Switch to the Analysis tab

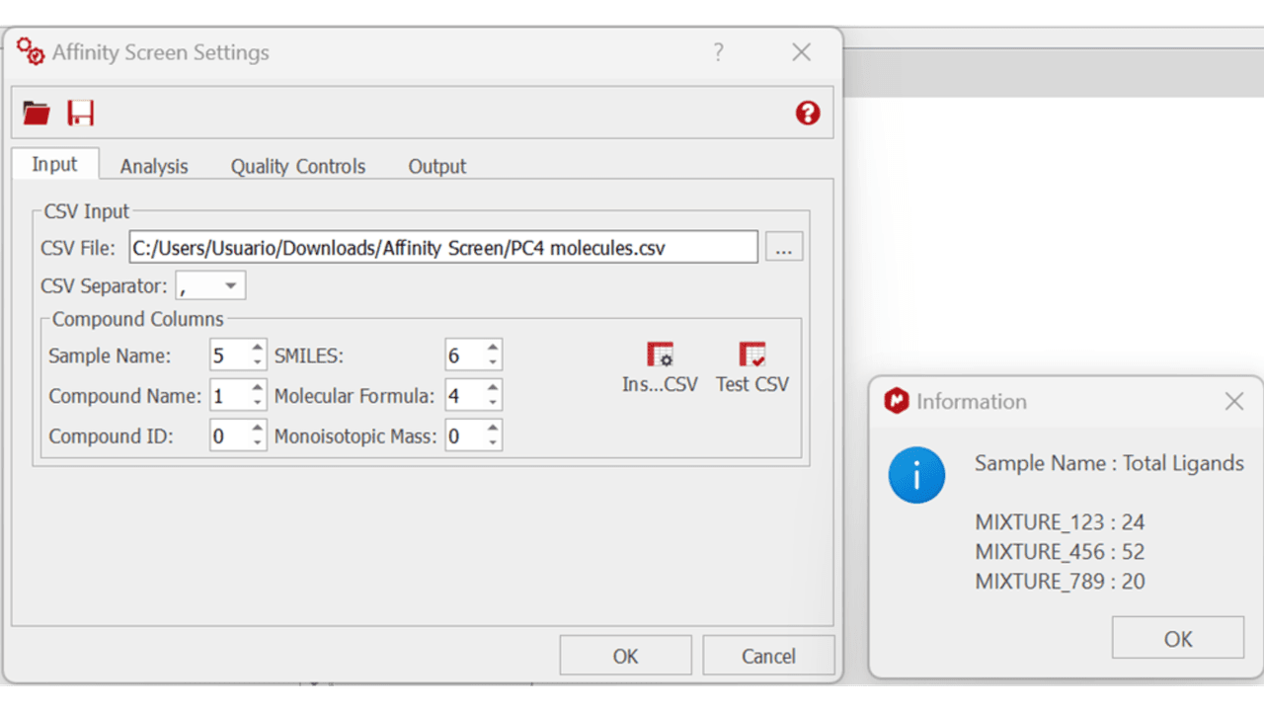coord(154,167)
